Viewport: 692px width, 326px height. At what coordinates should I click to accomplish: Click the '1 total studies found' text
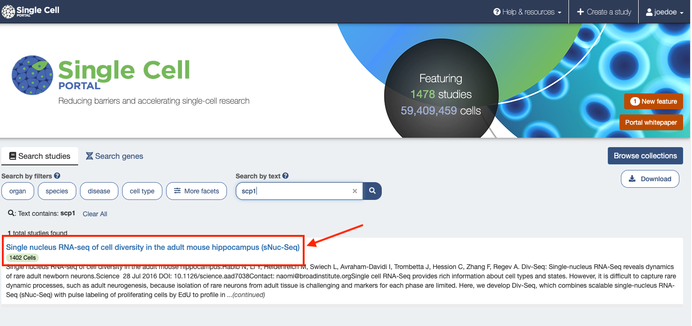(x=37, y=233)
